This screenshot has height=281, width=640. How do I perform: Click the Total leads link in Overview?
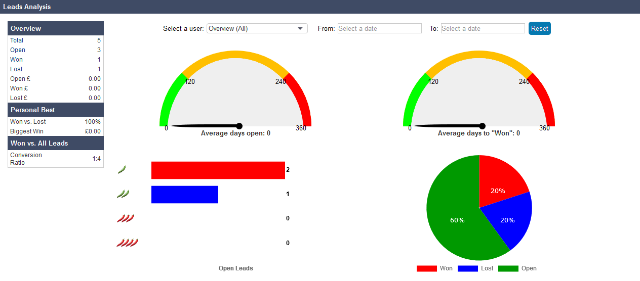(x=17, y=40)
